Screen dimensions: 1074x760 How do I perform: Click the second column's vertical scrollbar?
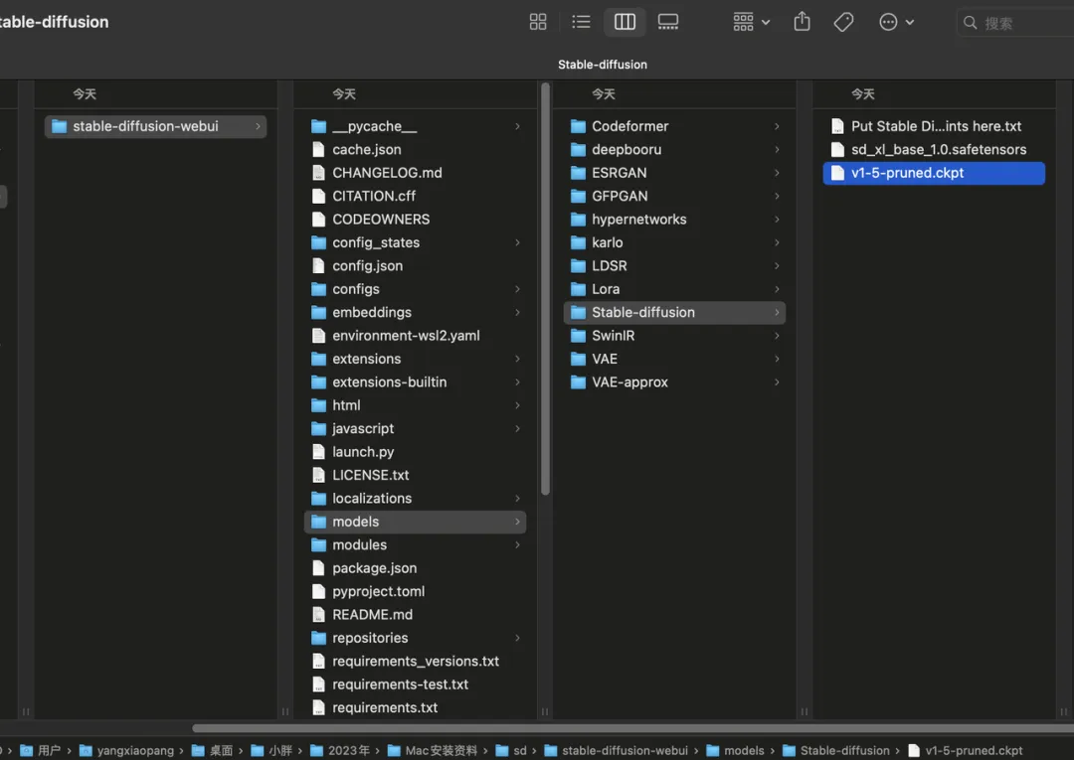coord(545,289)
